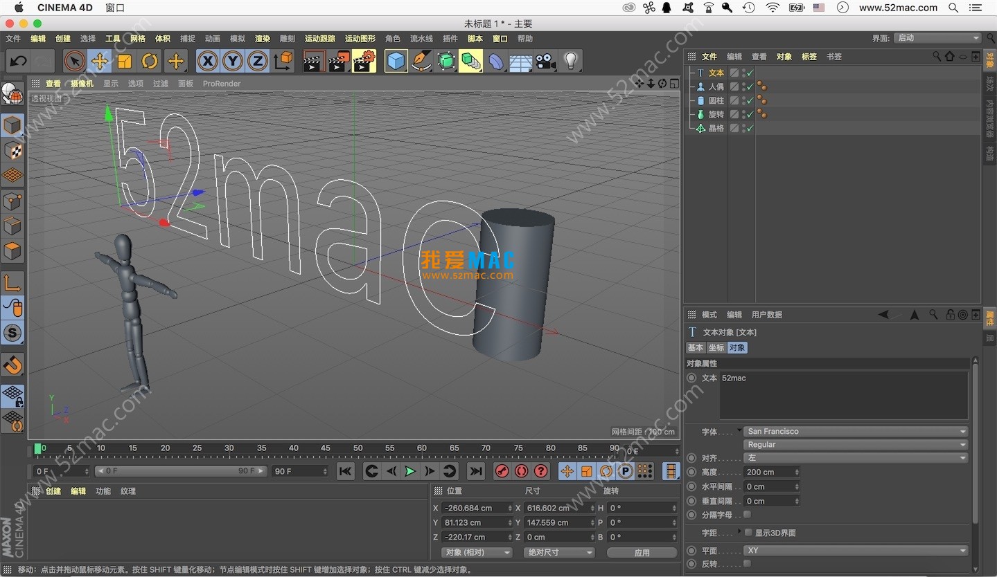This screenshot has height=577, width=997.
Task: Select the 旋转 object in tree
Action: tap(716, 114)
